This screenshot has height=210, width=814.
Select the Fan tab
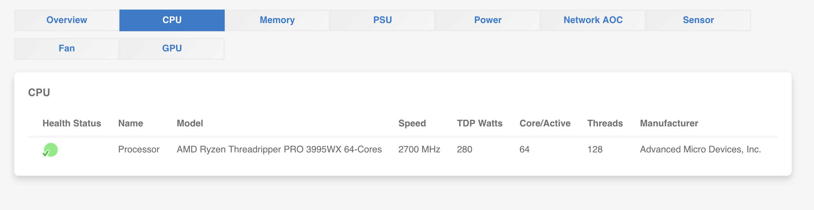(66, 48)
